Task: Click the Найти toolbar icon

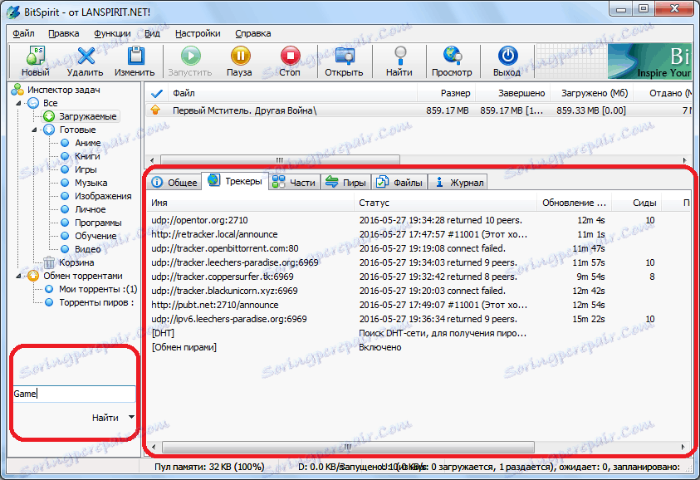Action: tap(400, 56)
